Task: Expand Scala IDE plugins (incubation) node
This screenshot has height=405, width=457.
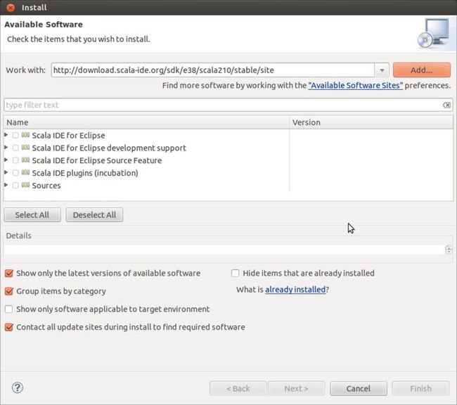Action: (6, 172)
